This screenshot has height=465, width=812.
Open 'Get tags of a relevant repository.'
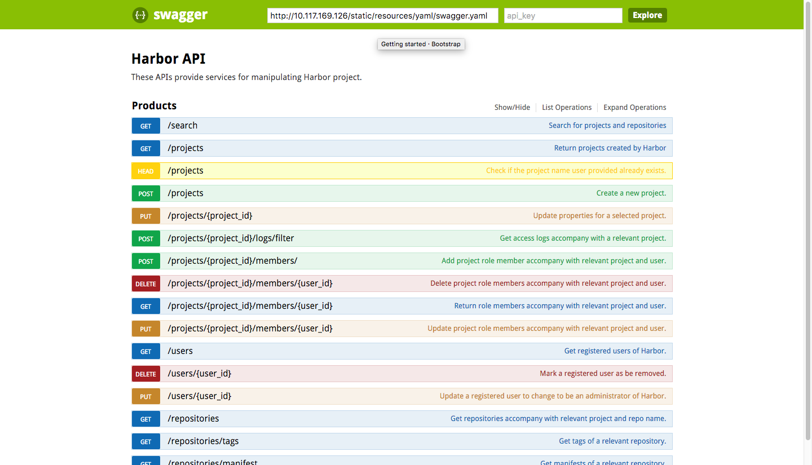(612, 441)
